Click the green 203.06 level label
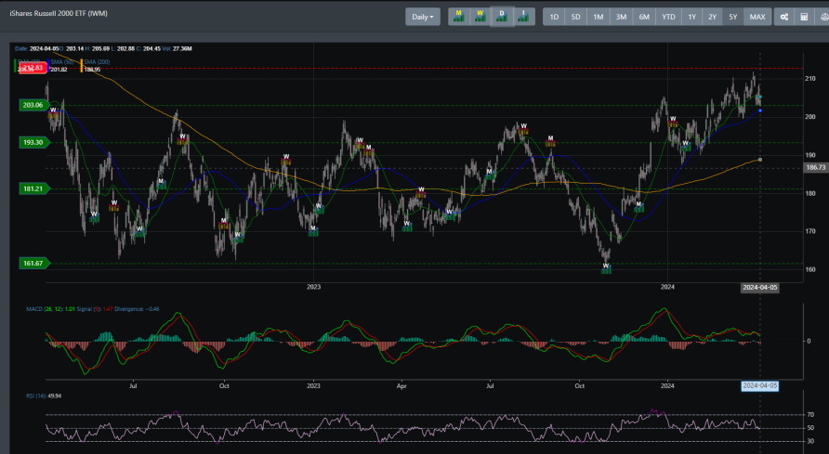The height and width of the screenshot is (454, 829). 33,105
